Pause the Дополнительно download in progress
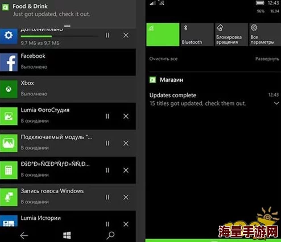 [x=108, y=35]
